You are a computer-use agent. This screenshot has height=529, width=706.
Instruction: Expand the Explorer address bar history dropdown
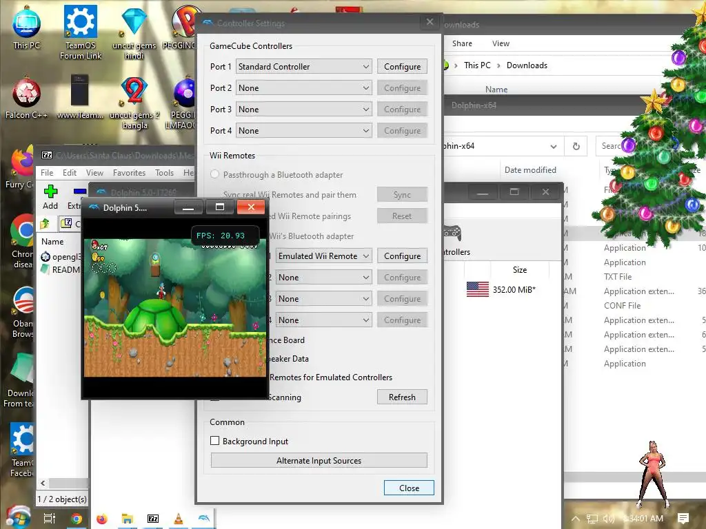tap(554, 146)
